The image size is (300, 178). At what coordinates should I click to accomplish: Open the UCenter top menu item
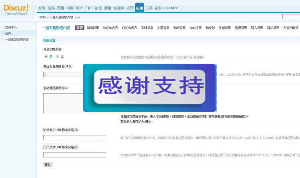[171, 8]
